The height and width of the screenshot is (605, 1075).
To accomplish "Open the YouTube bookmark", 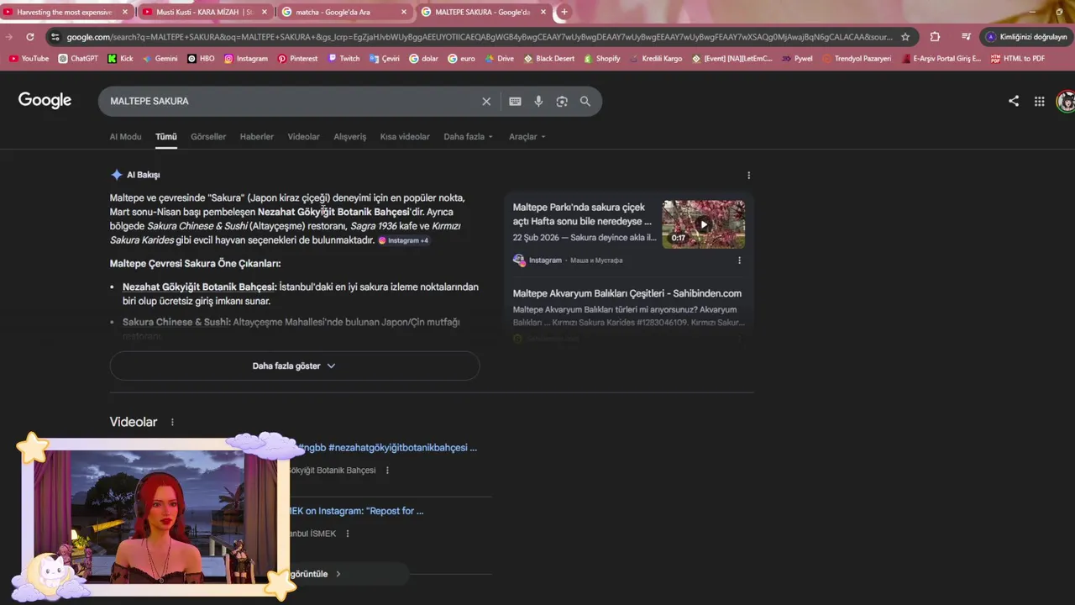I will point(29,59).
